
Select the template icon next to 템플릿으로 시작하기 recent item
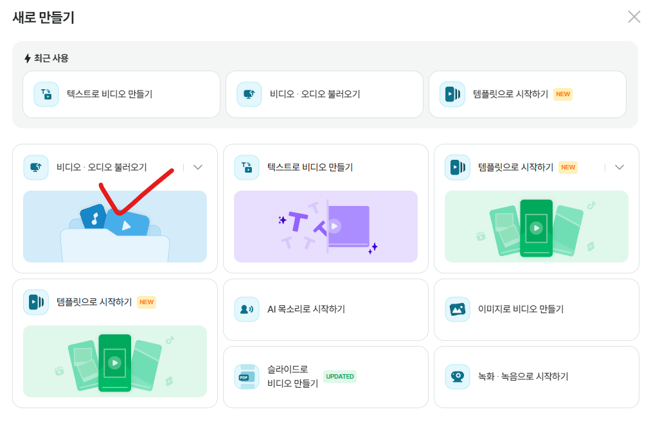tap(452, 94)
